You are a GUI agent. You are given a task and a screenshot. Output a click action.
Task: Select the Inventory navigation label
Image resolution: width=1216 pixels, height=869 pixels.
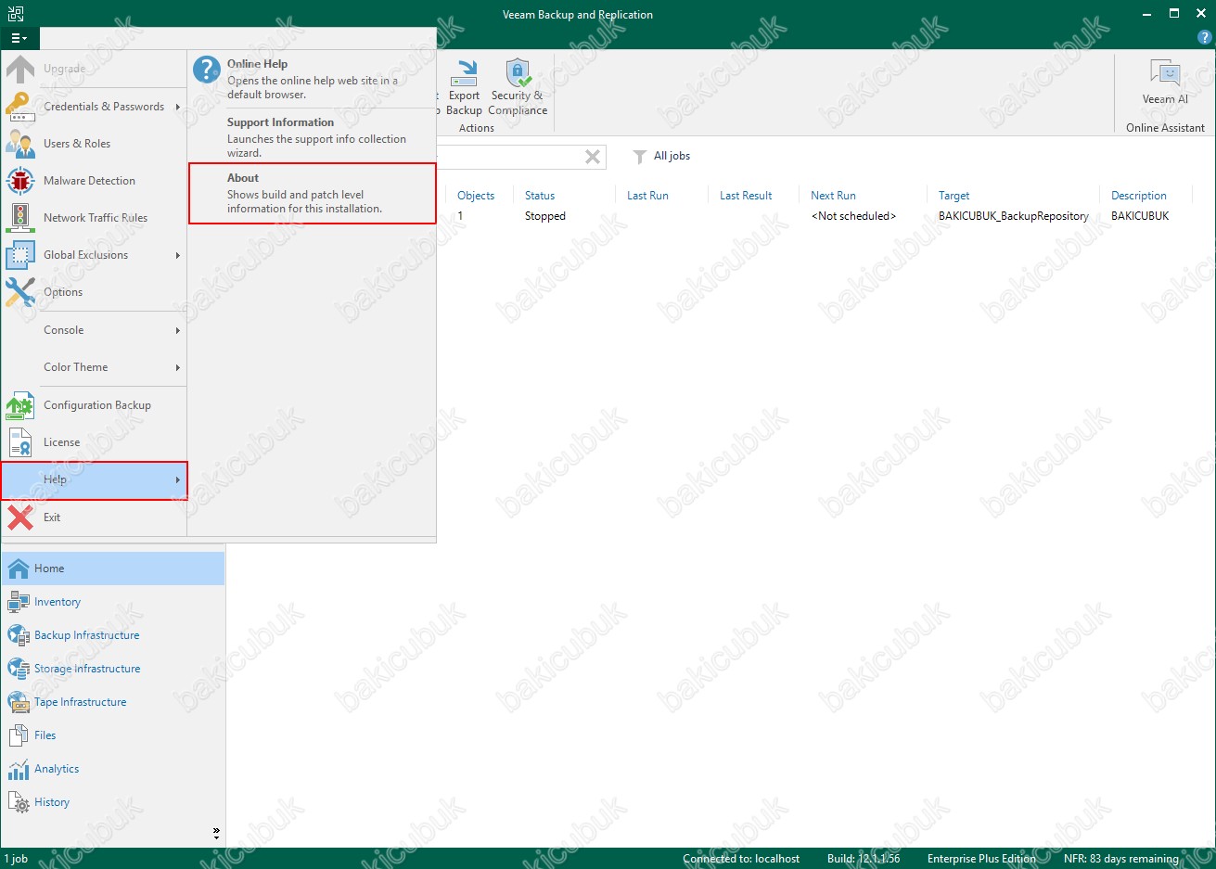[x=58, y=602]
